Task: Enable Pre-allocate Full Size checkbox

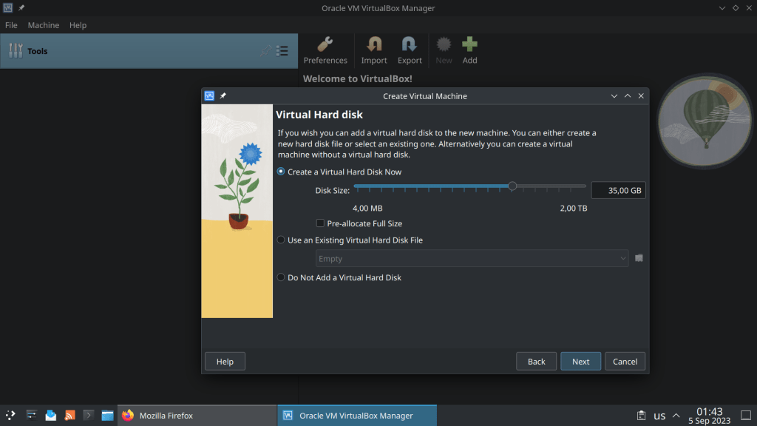Action: [320, 223]
